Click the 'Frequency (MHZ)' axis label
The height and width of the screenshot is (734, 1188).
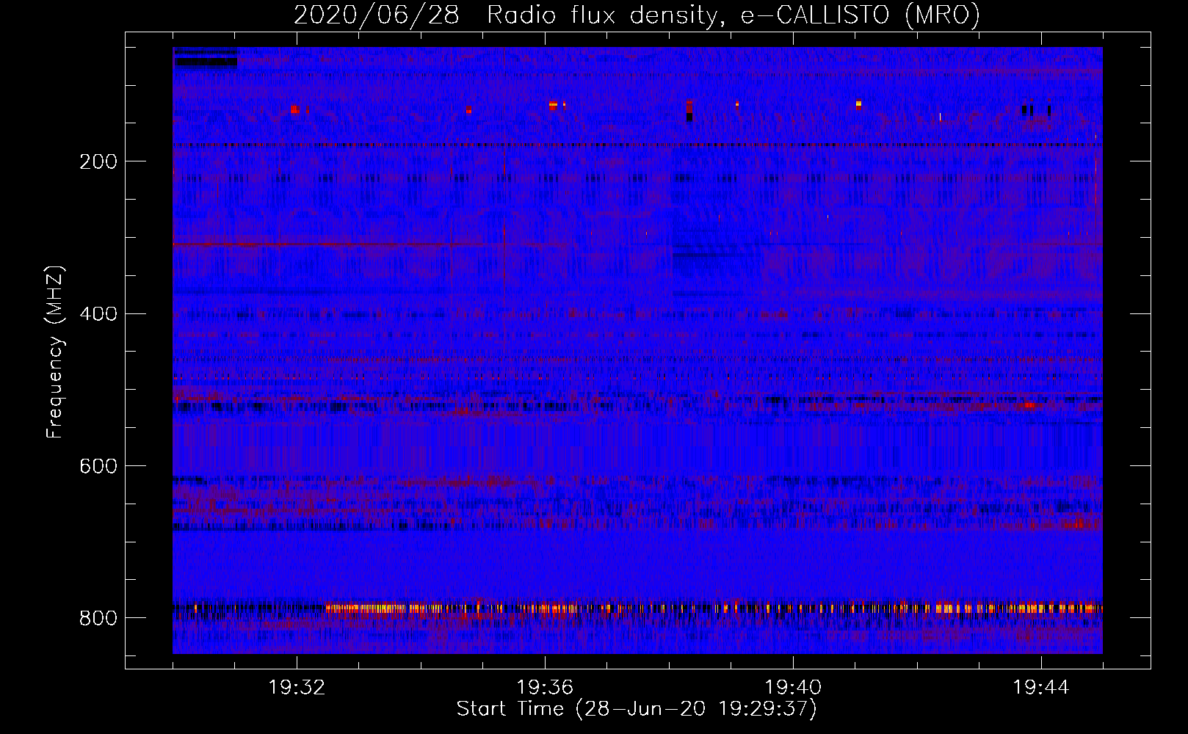[55, 352]
